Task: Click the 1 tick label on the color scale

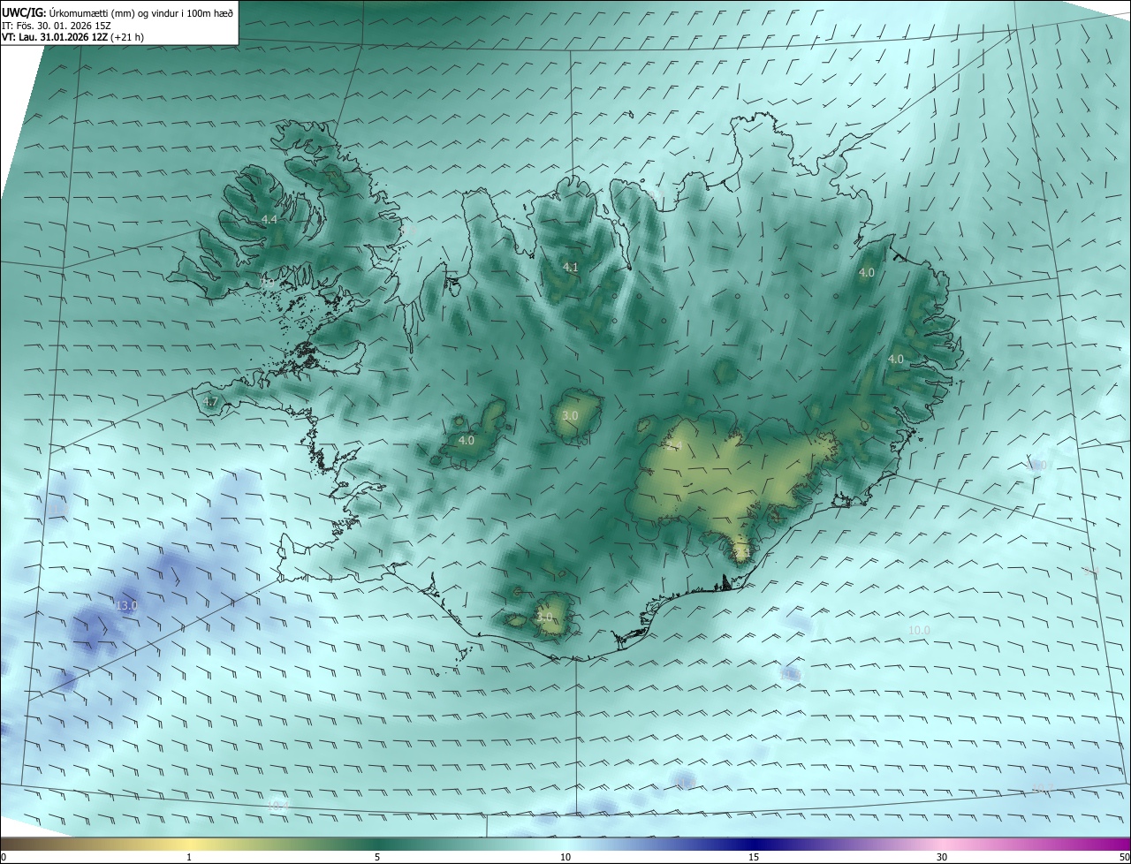Action: [189, 857]
